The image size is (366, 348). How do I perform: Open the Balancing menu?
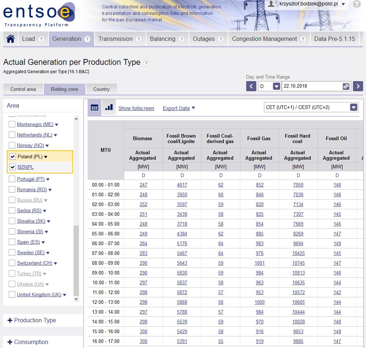163,39
